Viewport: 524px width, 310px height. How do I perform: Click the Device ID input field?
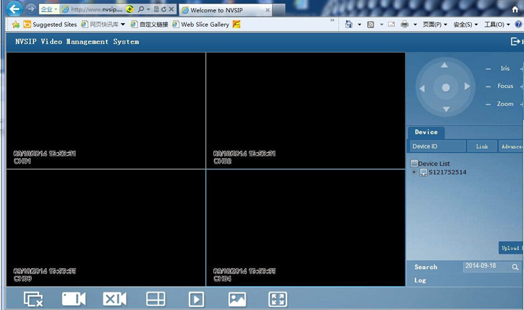pyautogui.click(x=438, y=146)
